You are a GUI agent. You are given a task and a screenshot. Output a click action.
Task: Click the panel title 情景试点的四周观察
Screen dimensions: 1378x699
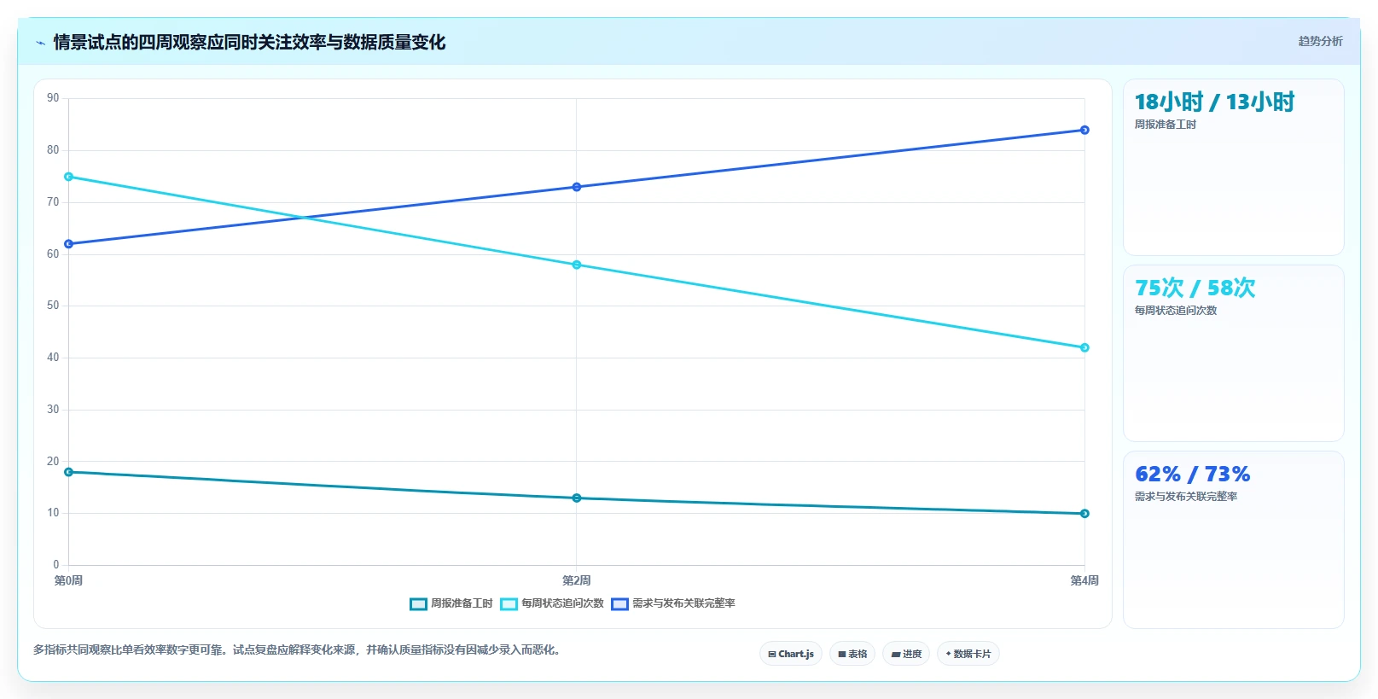(x=249, y=43)
